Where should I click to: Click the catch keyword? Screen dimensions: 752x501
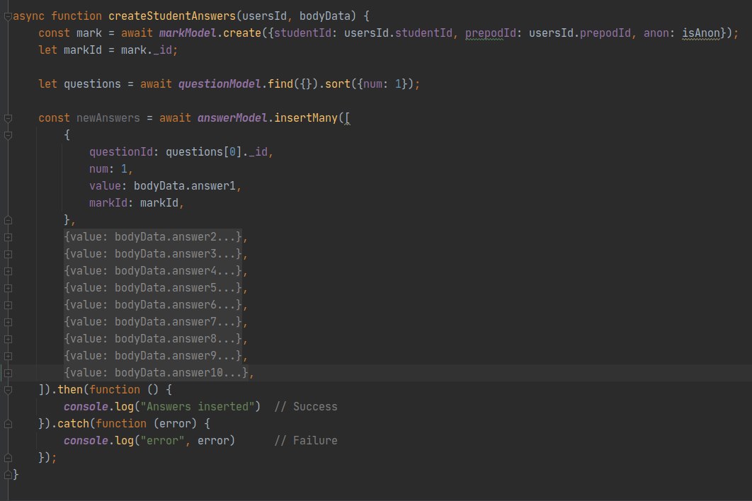(74, 424)
